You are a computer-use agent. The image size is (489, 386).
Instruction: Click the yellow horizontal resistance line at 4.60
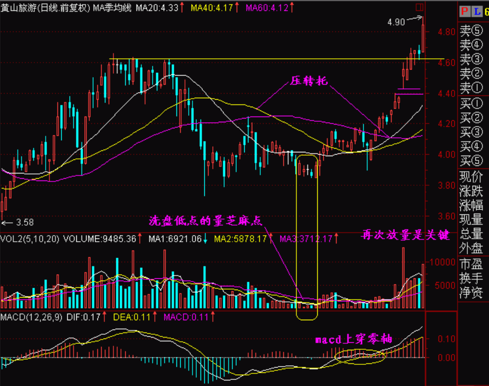point(235,59)
